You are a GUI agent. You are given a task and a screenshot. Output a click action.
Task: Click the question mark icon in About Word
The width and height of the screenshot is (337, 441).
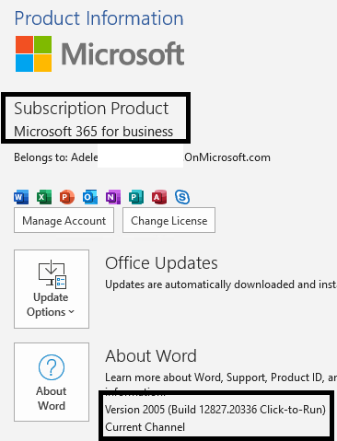point(52,367)
